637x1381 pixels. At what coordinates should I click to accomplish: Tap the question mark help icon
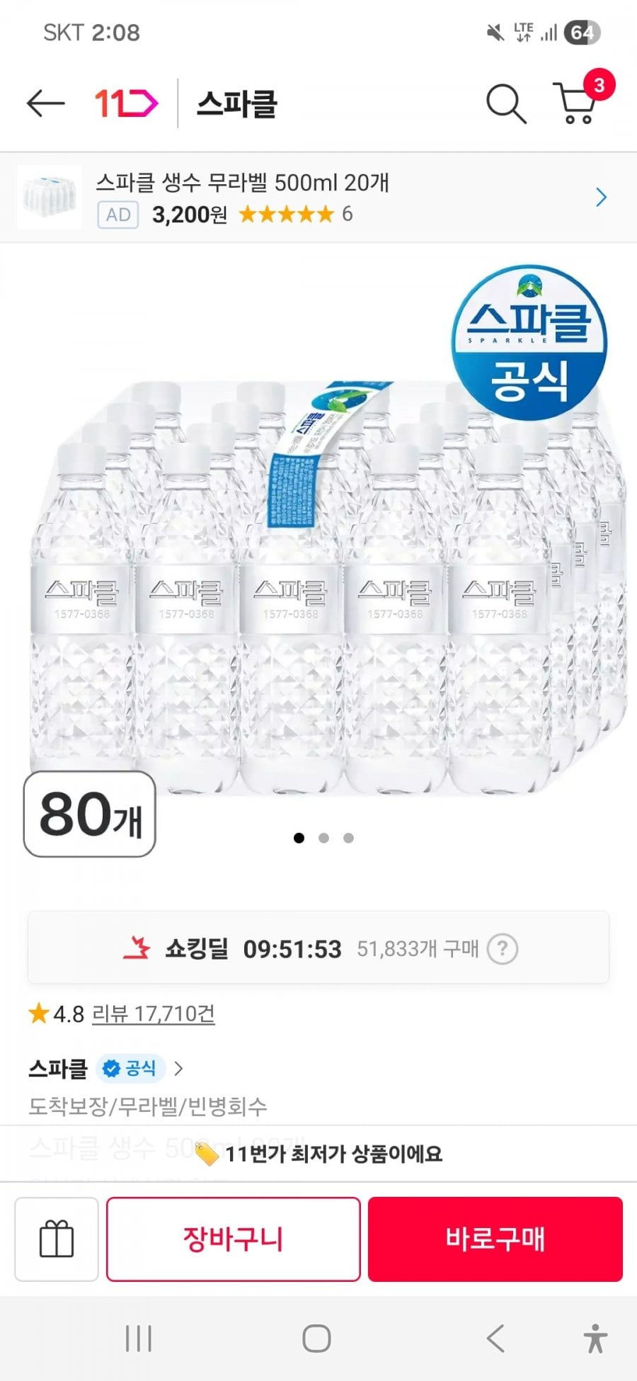coord(503,948)
